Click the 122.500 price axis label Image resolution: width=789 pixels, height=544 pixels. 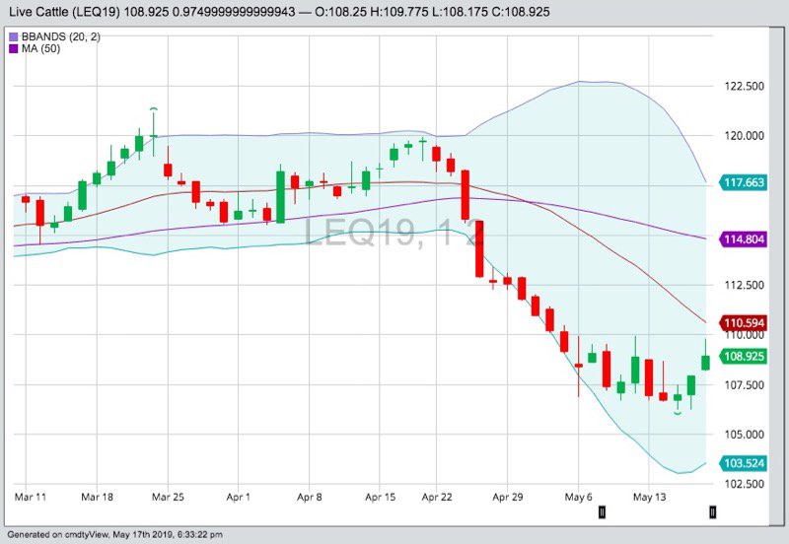744,86
